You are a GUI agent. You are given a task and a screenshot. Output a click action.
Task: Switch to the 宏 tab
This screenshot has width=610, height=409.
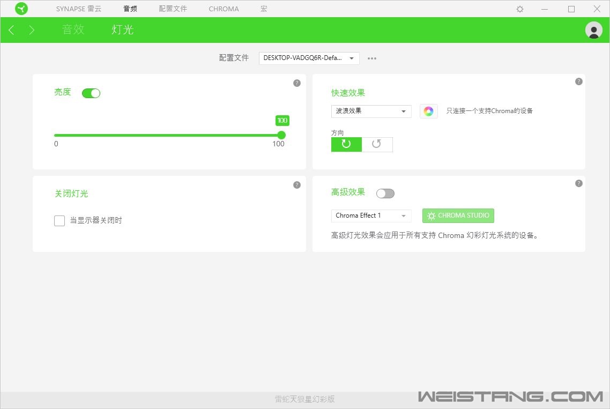[x=264, y=9]
